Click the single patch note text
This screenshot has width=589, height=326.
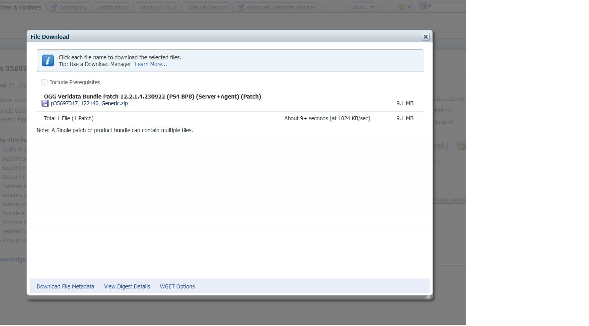[115, 130]
